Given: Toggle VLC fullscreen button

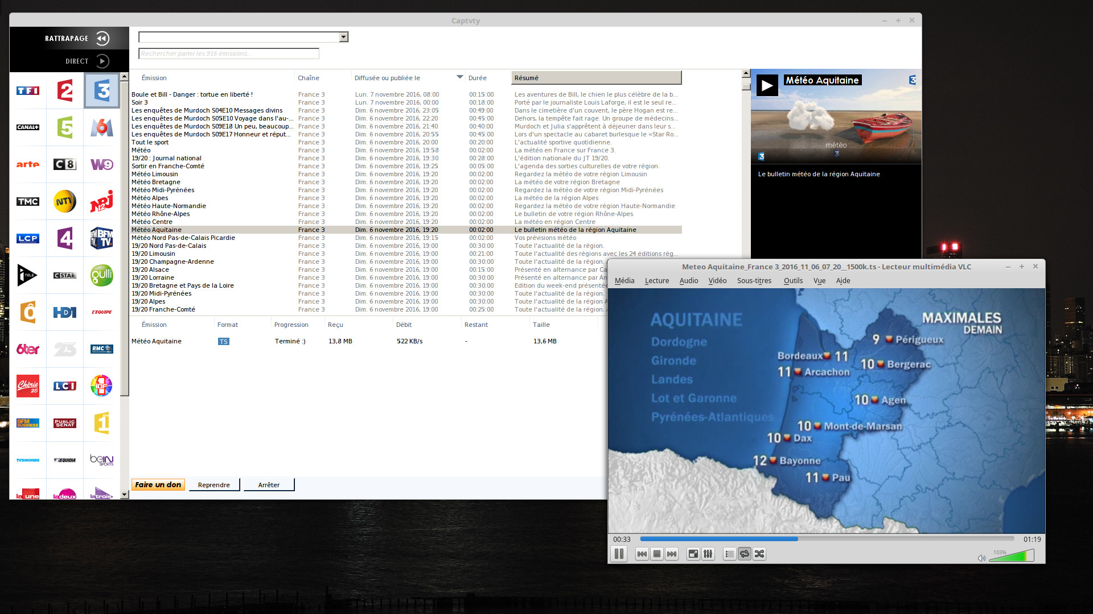Looking at the screenshot, I should pos(693,554).
